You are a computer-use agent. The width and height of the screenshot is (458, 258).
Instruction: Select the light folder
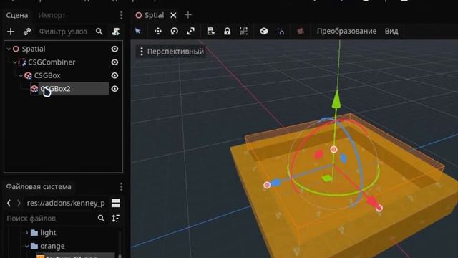pos(48,232)
